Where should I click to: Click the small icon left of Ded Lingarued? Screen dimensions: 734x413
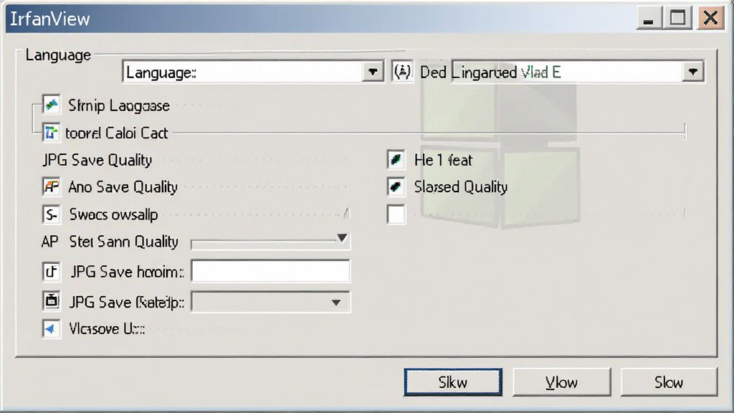click(402, 72)
